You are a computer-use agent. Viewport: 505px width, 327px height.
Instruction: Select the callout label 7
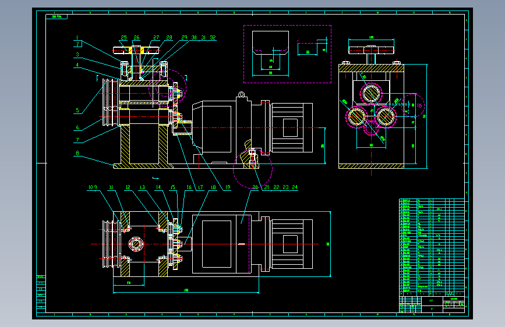tap(77, 140)
